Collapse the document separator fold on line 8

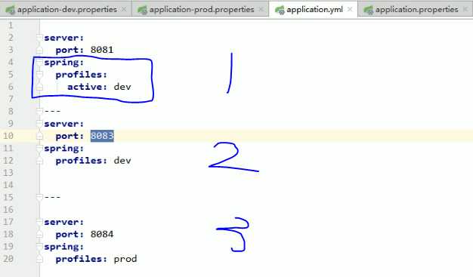tap(39, 111)
